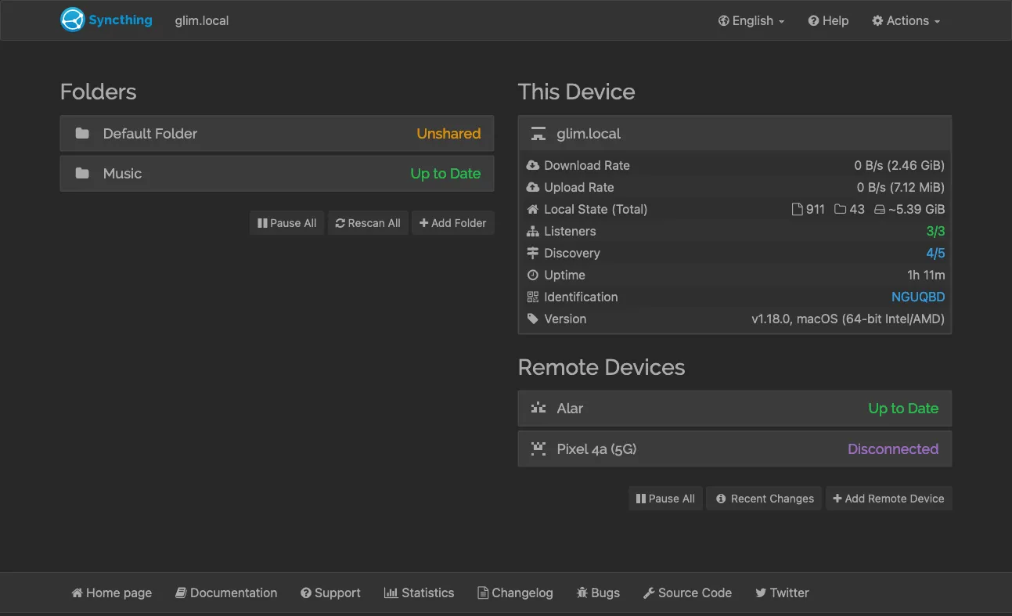Click the Download Rate cloud icon

pyautogui.click(x=534, y=165)
